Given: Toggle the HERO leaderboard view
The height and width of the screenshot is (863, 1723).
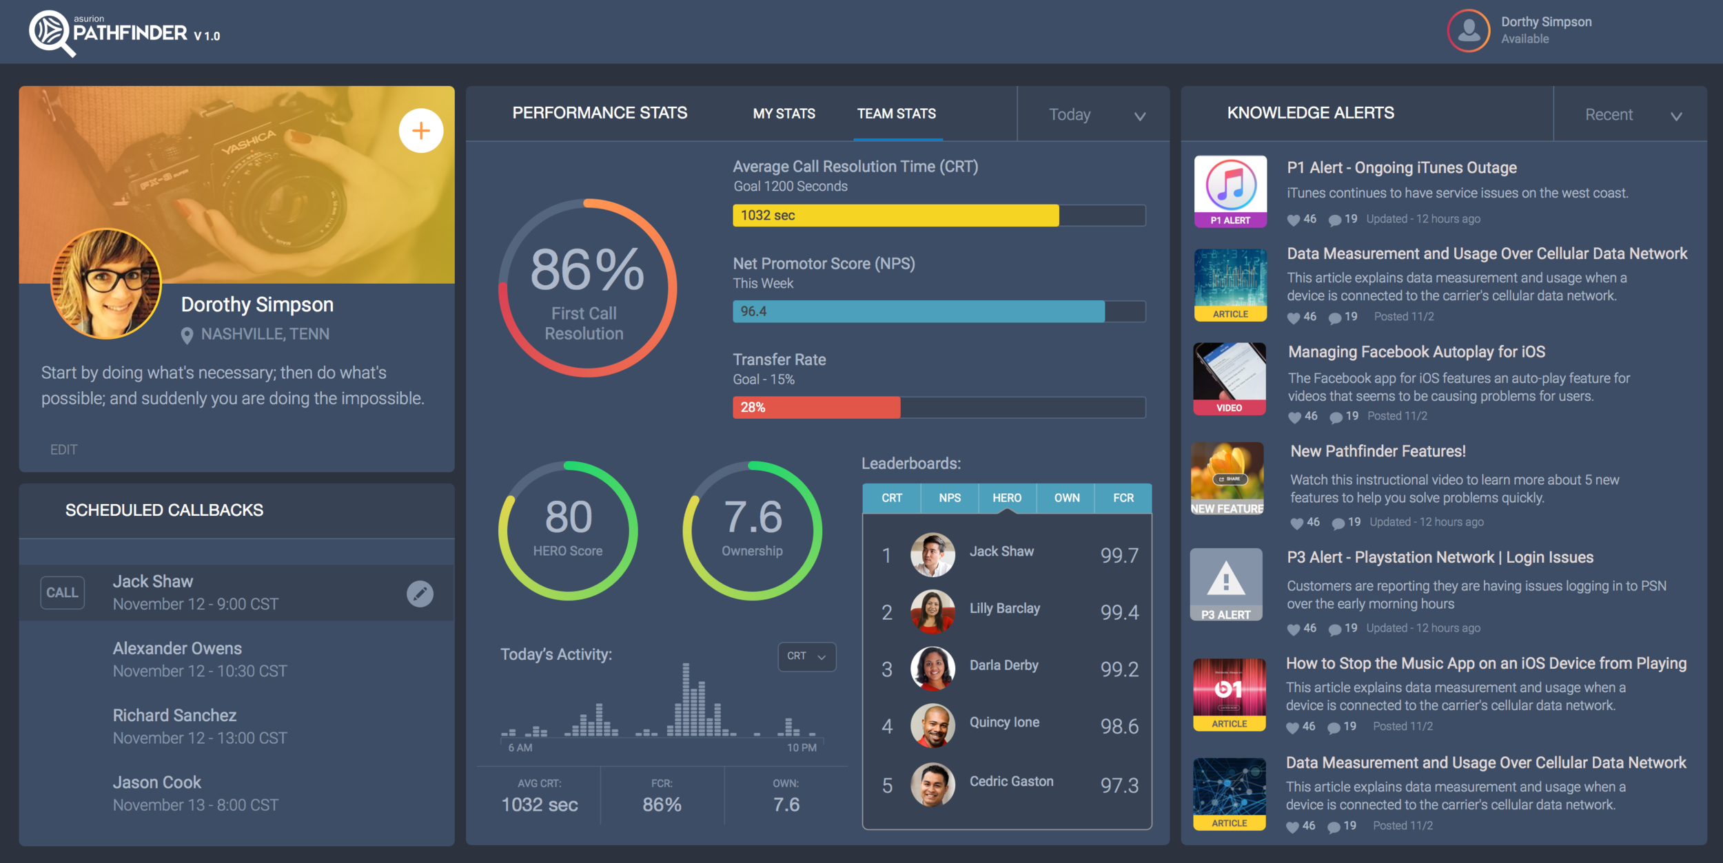Looking at the screenshot, I should (x=1007, y=497).
